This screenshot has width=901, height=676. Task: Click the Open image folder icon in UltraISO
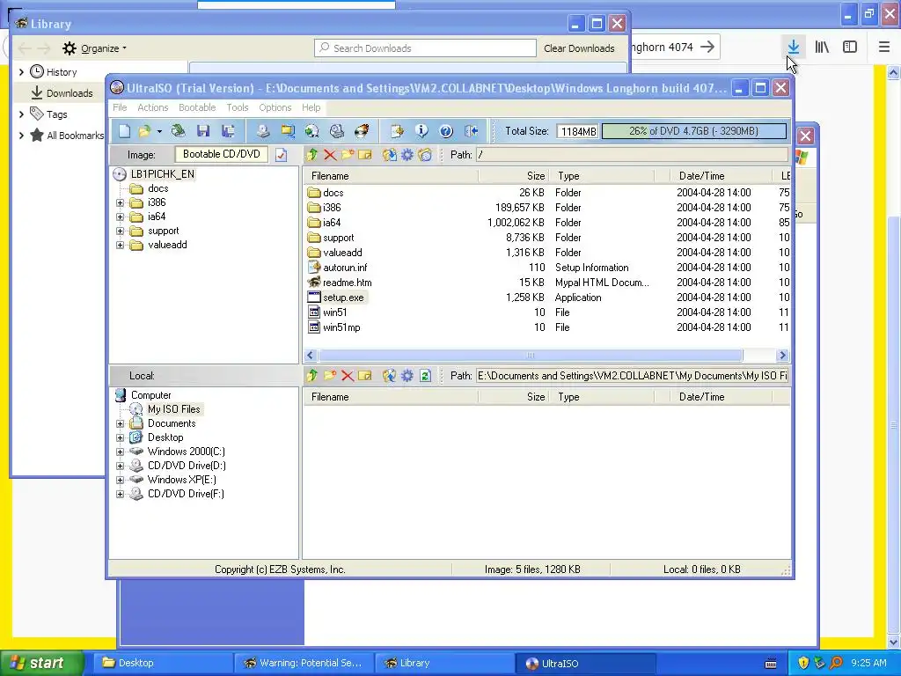144,131
